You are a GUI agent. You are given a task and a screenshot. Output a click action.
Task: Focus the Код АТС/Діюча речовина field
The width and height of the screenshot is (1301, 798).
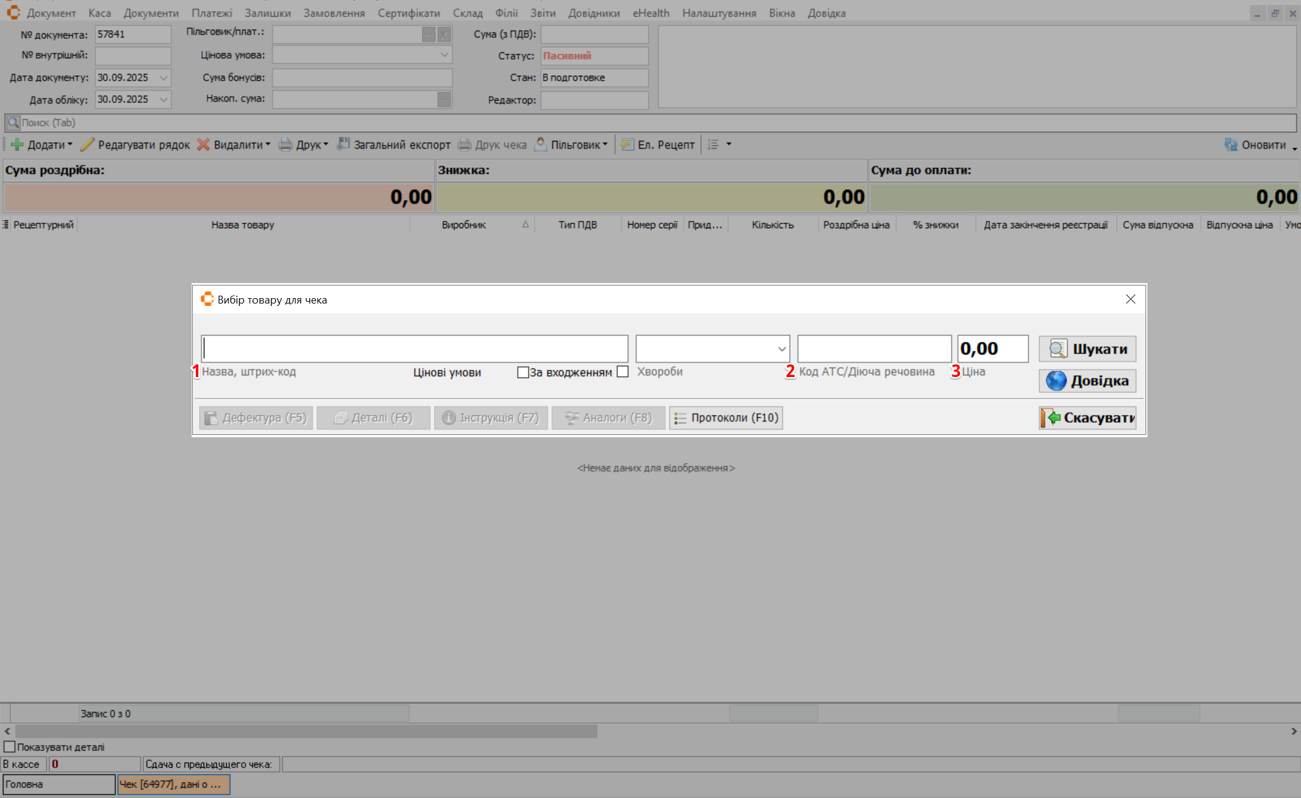coord(874,349)
